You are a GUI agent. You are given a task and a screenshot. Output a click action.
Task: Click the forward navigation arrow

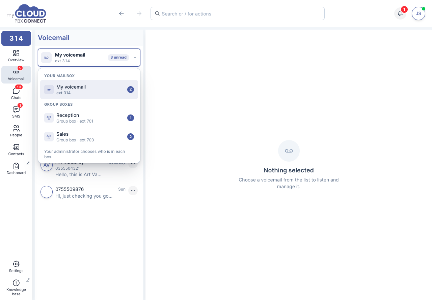coord(139,13)
